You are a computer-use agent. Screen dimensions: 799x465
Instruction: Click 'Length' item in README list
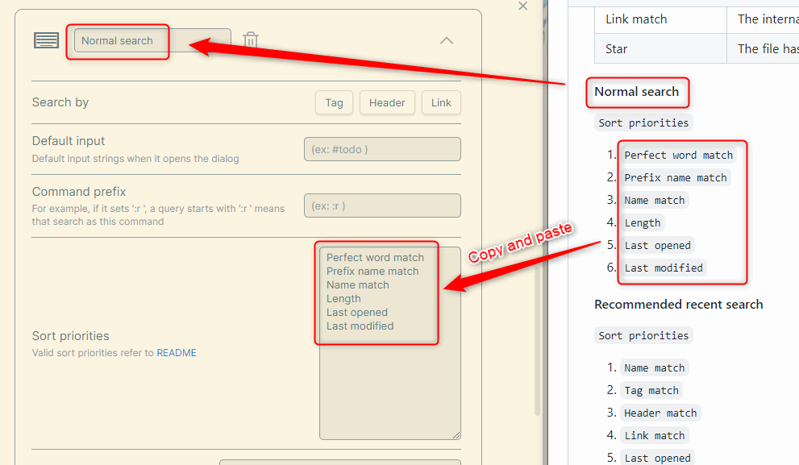click(x=642, y=222)
